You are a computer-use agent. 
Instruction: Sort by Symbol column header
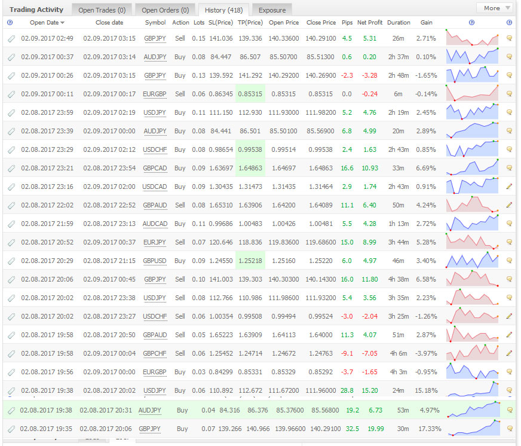click(155, 22)
